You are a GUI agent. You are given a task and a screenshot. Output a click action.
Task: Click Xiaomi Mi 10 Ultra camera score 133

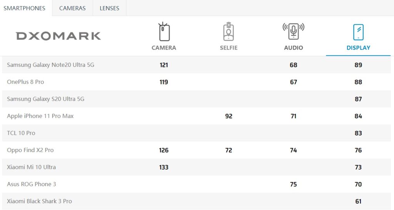164,167
